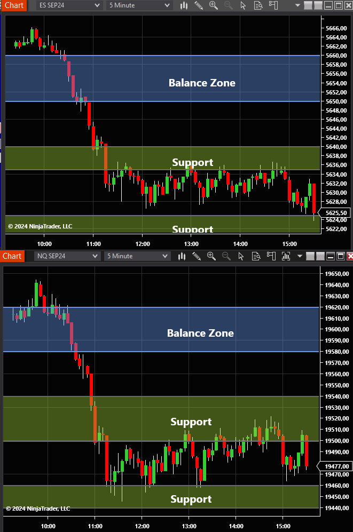Screen dimensions: 353x532
Task: Click first gray link square in ES chart
Action: click(x=308, y=5)
